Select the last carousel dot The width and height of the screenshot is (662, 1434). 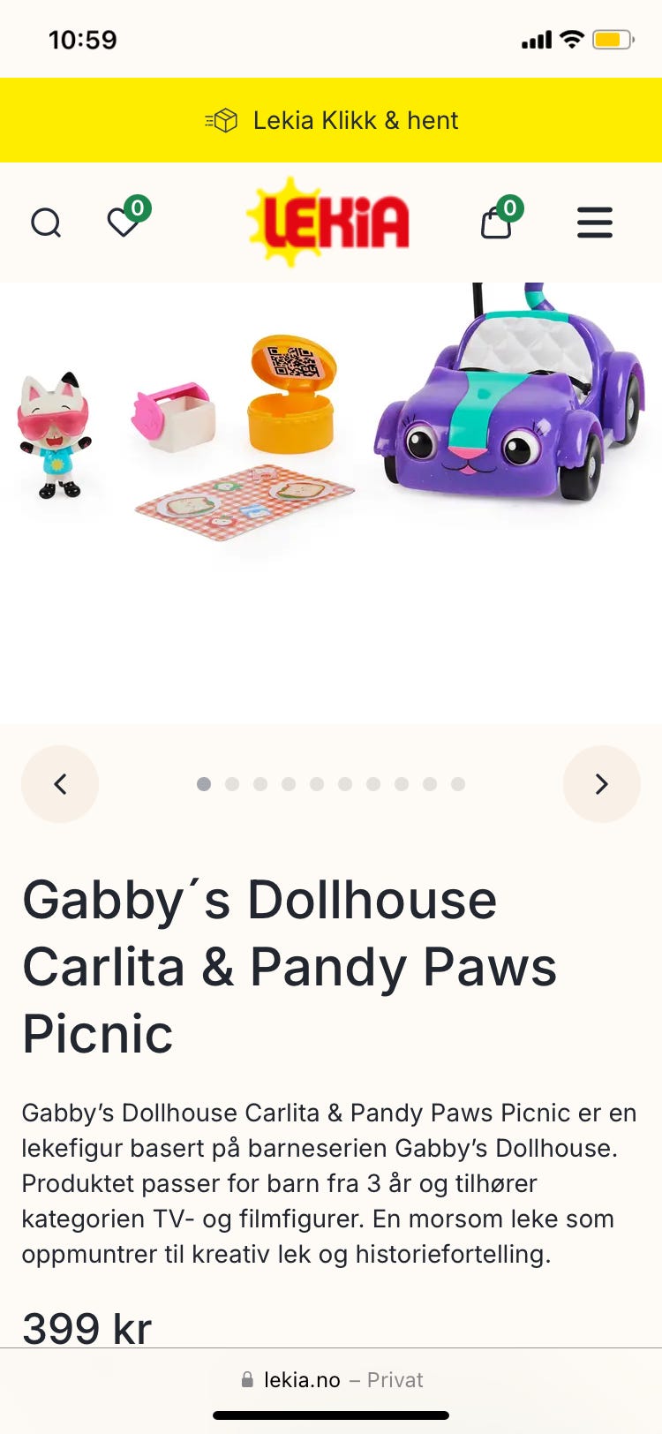coord(458,784)
